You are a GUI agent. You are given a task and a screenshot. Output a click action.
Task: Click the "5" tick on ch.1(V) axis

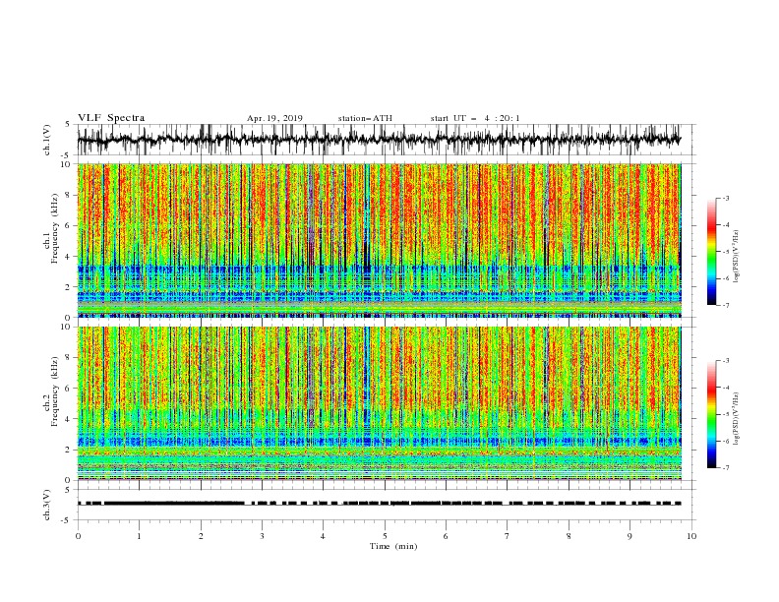tap(68, 124)
